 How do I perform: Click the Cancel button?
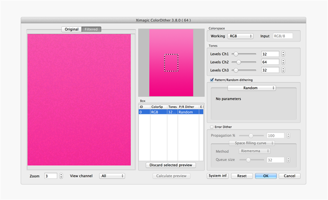pyautogui.click(x=289, y=176)
